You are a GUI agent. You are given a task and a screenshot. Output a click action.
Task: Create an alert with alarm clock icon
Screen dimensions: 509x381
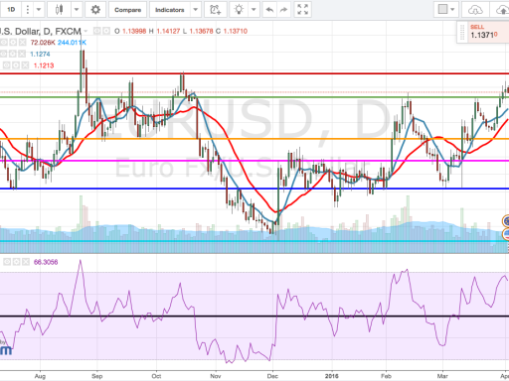coord(216,10)
